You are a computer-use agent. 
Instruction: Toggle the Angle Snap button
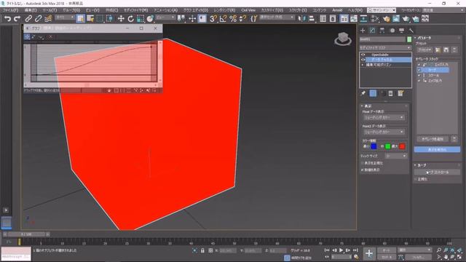pos(223,19)
